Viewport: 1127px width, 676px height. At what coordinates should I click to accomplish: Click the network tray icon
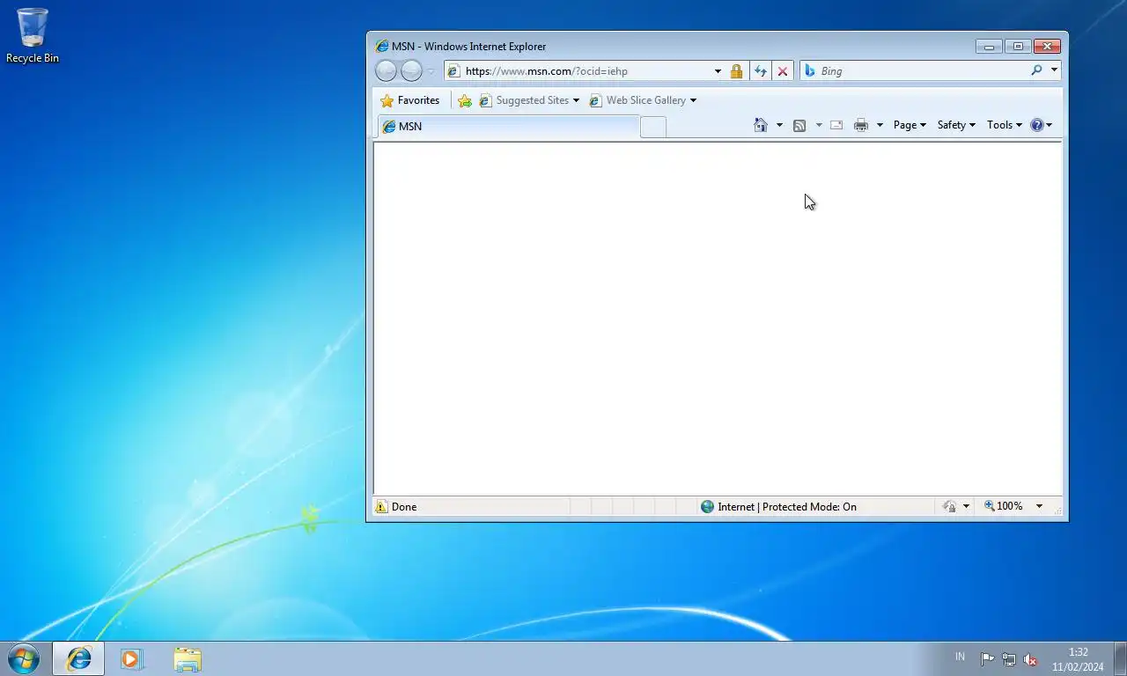pos(1009,659)
